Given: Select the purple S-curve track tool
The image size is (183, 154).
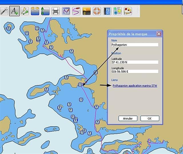Looking at the screenshot, I should (76, 11).
